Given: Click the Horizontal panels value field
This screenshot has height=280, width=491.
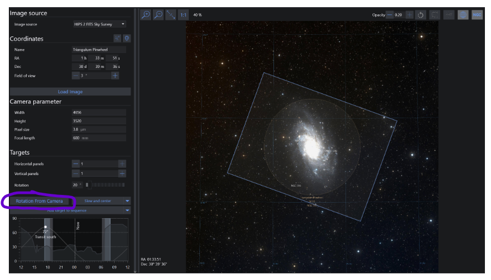Looking at the screenshot, I should pyautogui.click(x=99, y=164).
